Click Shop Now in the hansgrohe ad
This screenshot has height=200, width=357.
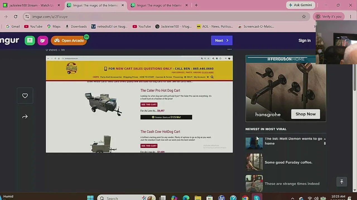tap(305, 114)
